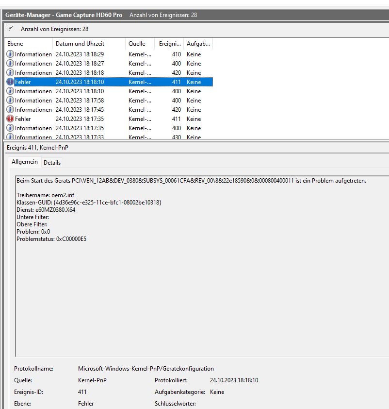Click info icon of 18:17:58 event
The height and width of the screenshot is (409, 389).
click(x=10, y=101)
